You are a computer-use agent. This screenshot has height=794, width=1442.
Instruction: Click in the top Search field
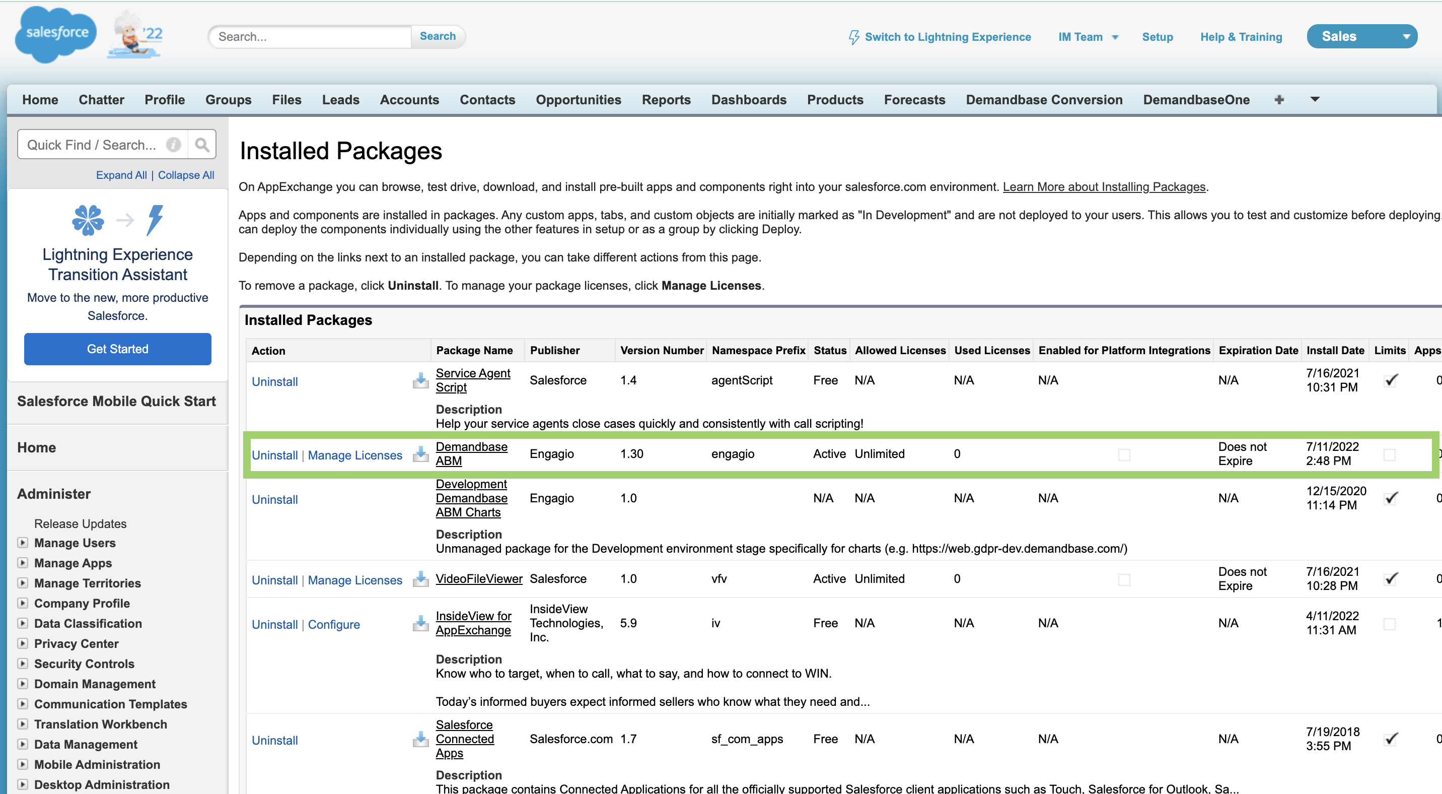tap(311, 37)
